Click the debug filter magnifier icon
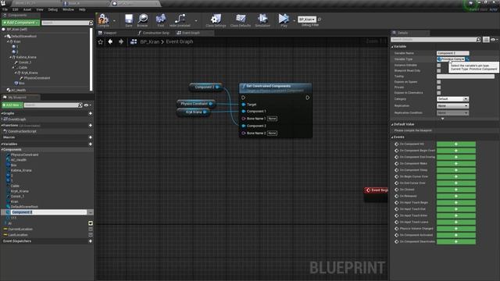Screen dimensions: 500x281 320,20
